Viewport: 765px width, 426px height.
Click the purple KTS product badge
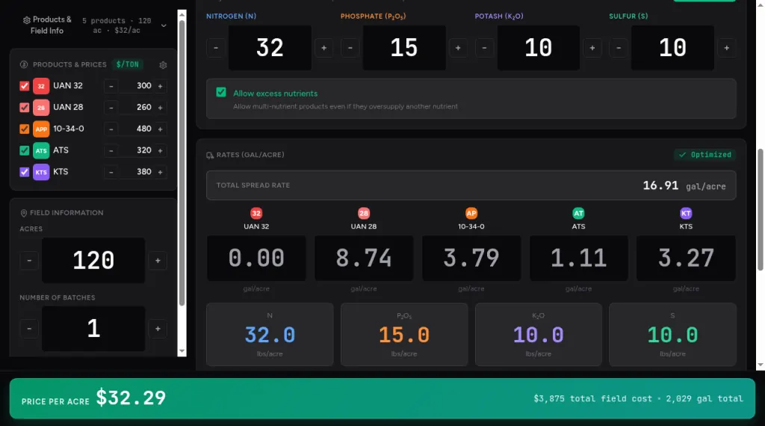[41, 172]
